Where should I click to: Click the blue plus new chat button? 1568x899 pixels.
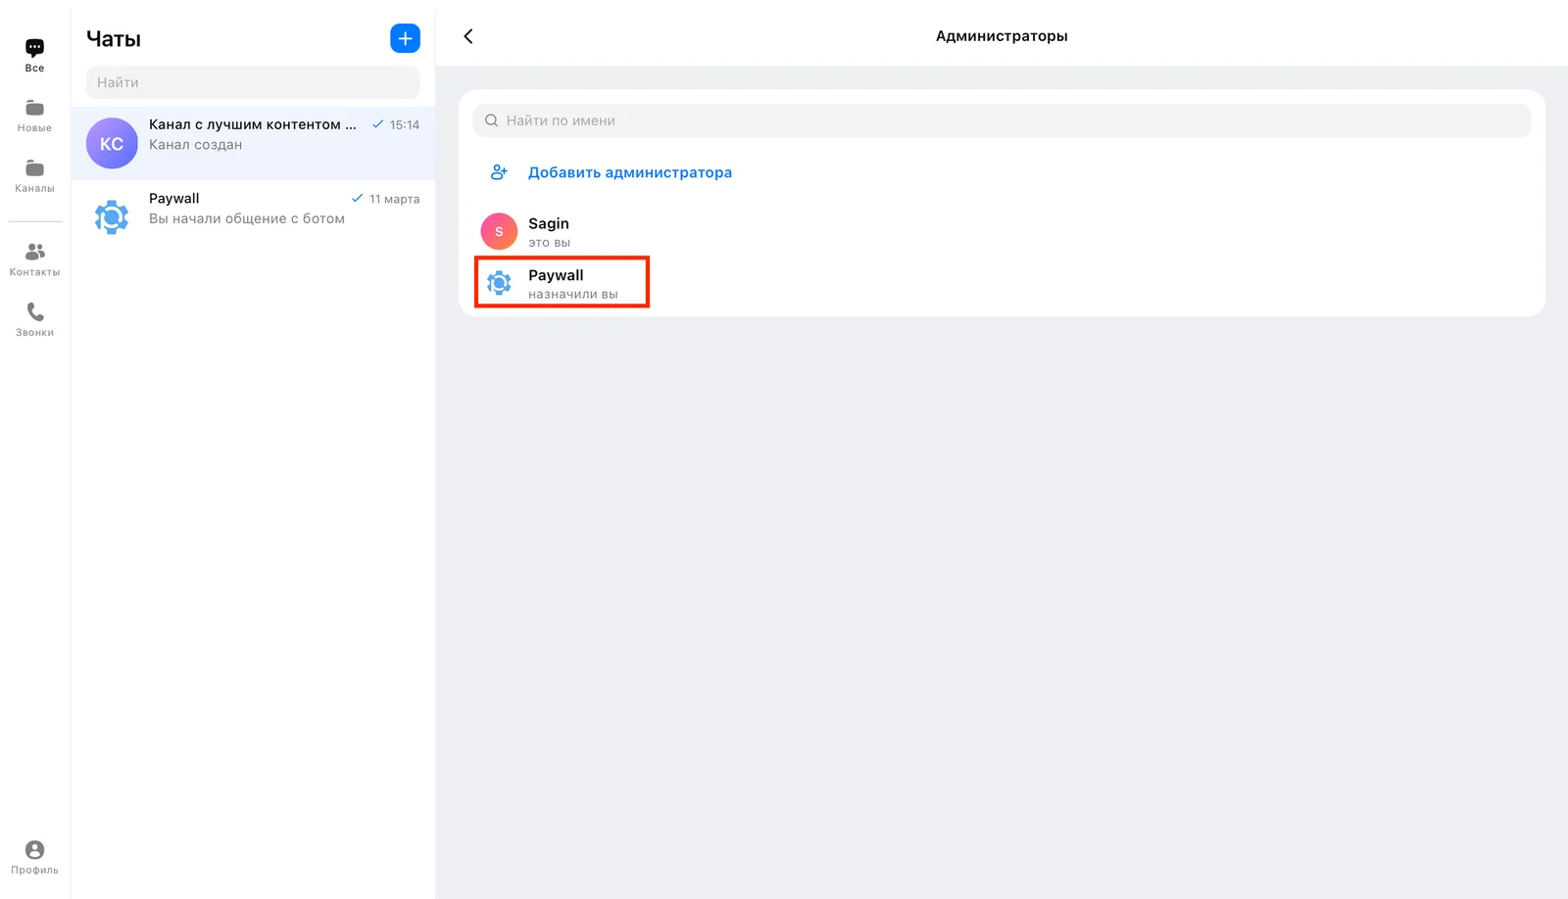[405, 38]
